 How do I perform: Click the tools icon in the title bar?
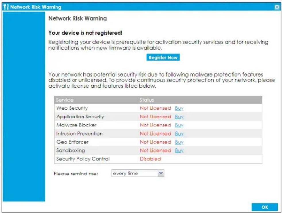[x=6, y=7]
